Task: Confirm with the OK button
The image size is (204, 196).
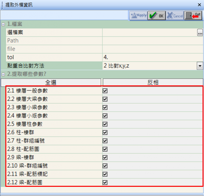Action: coord(157,16)
